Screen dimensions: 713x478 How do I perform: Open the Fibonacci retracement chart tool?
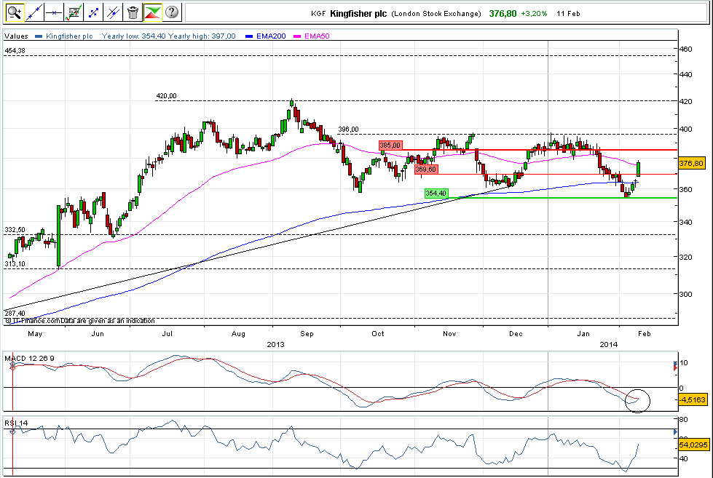point(74,12)
